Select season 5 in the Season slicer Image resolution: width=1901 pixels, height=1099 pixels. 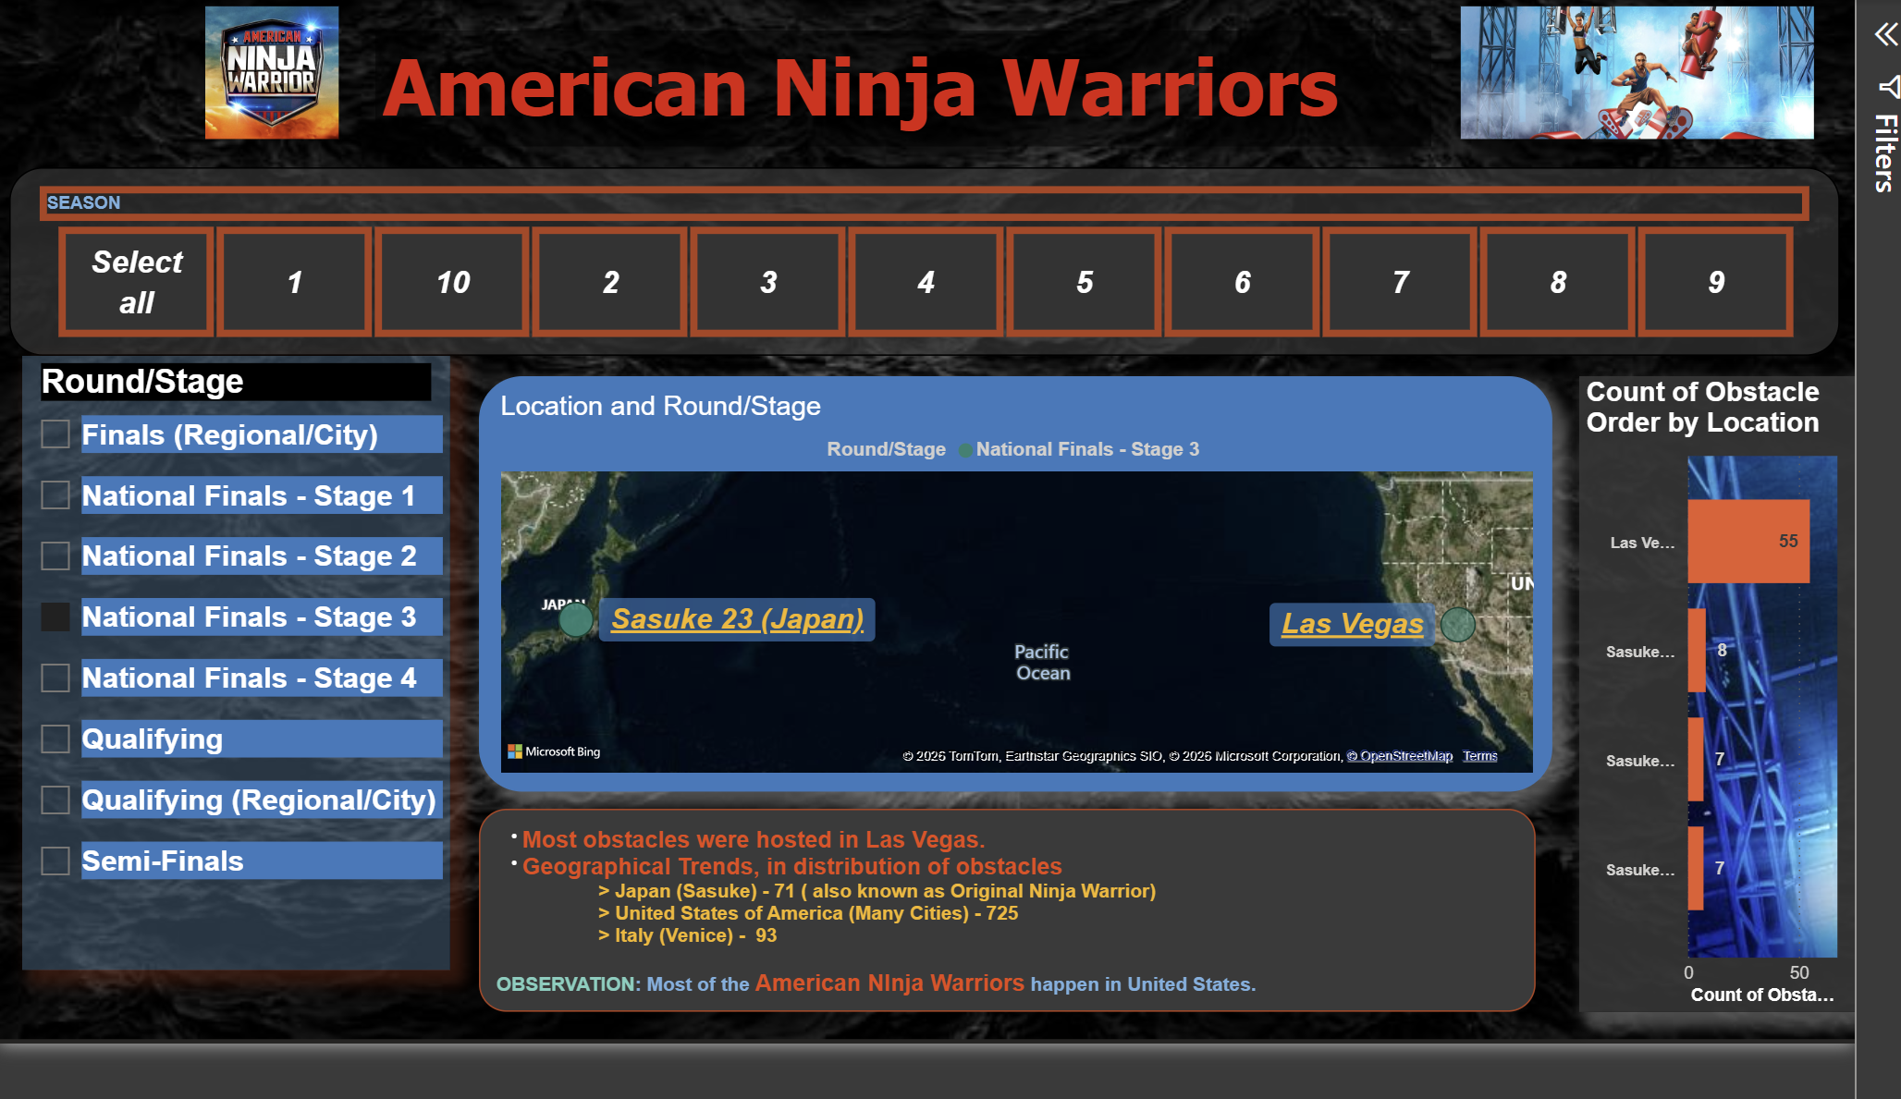[1084, 282]
